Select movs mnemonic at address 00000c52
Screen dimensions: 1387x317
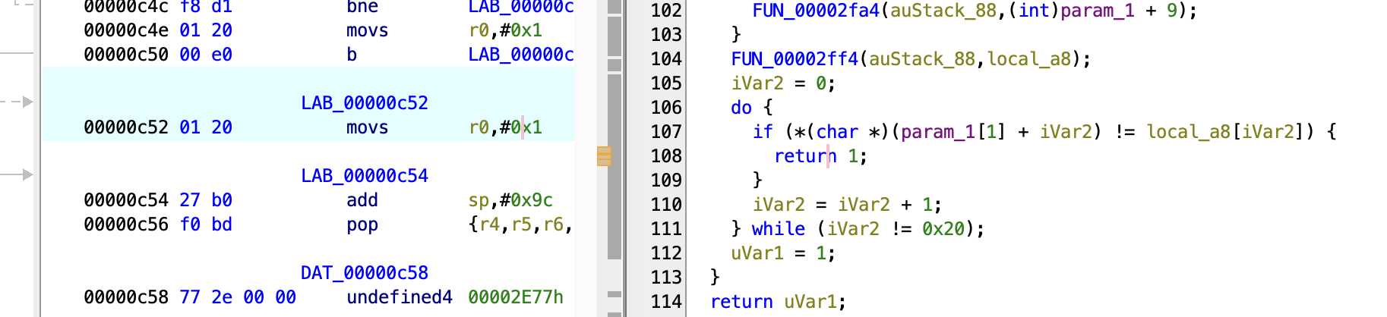[x=368, y=127]
